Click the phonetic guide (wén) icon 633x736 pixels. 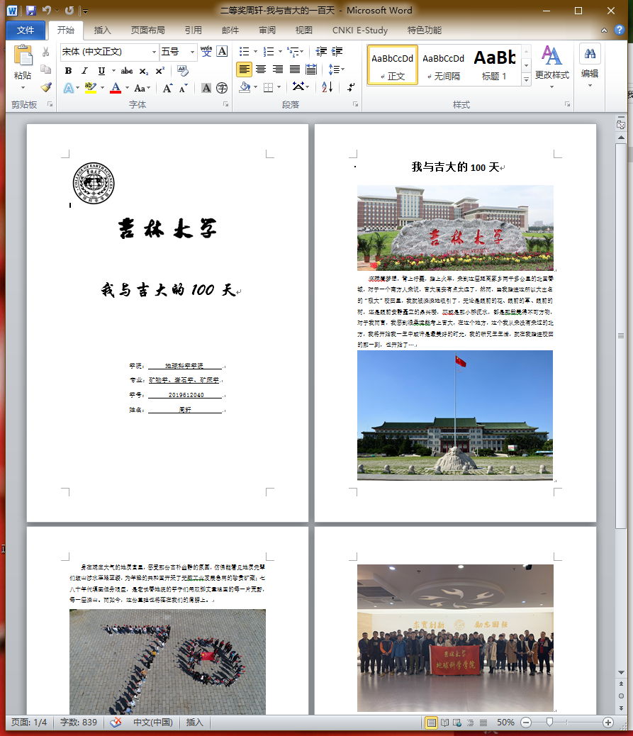(x=206, y=51)
